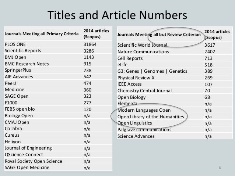The height and width of the screenshot is (176, 235).
Task: Select 'BMC Research Notes' entry
Action: coord(27,64)
